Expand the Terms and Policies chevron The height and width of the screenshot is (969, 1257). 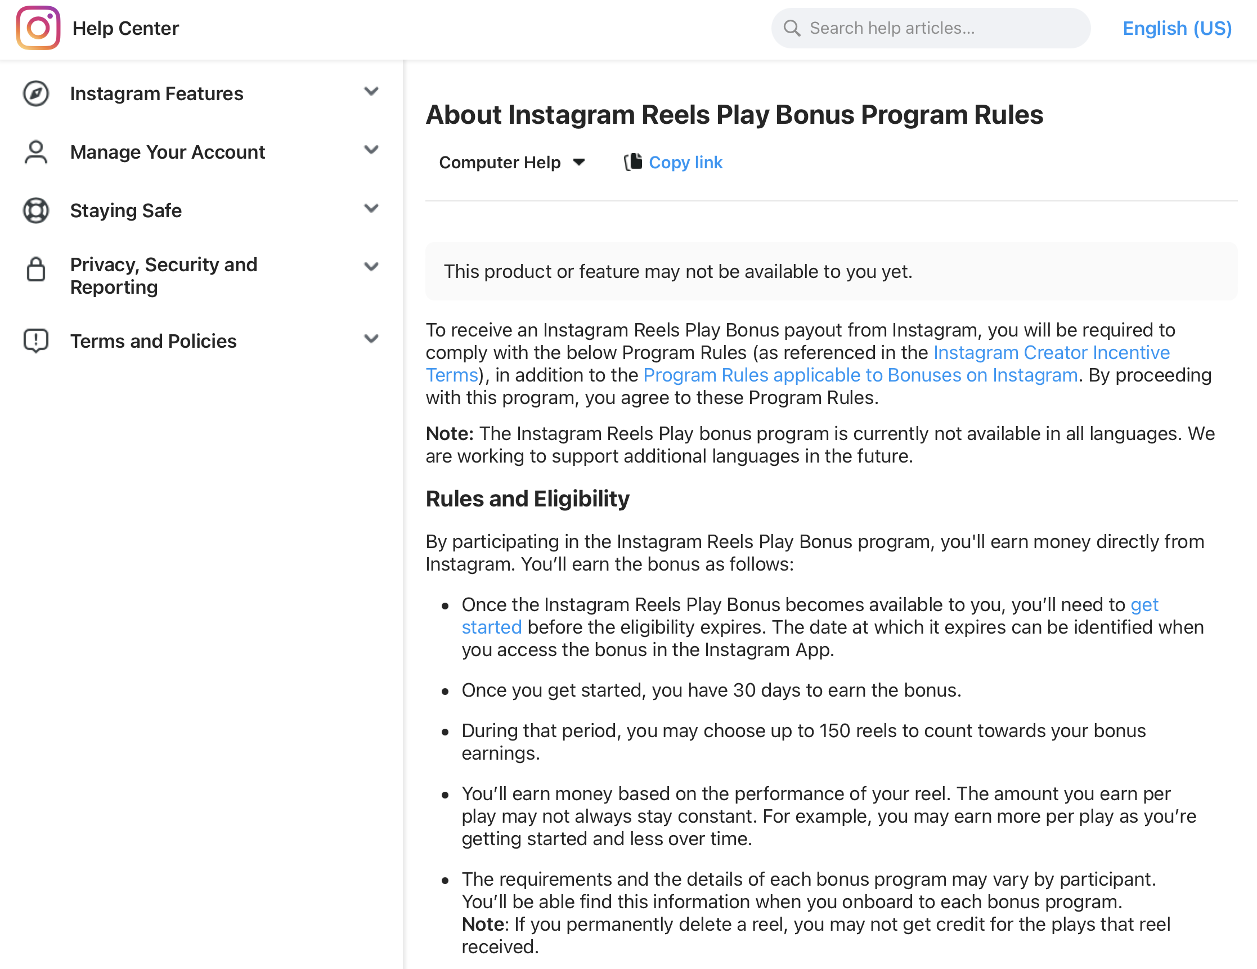[x=371, y=339]
